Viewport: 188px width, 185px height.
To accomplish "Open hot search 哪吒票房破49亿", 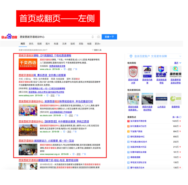I will coord(137,136).
